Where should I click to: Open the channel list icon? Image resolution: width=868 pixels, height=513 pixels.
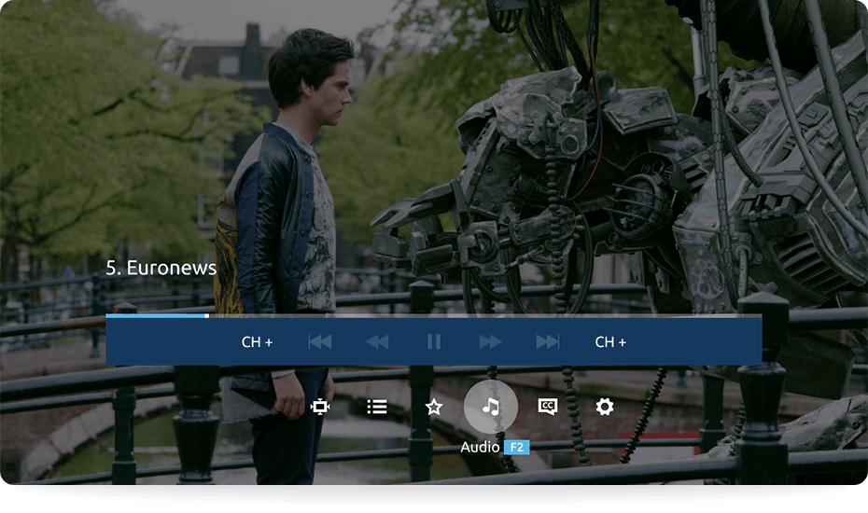point(377,408)
